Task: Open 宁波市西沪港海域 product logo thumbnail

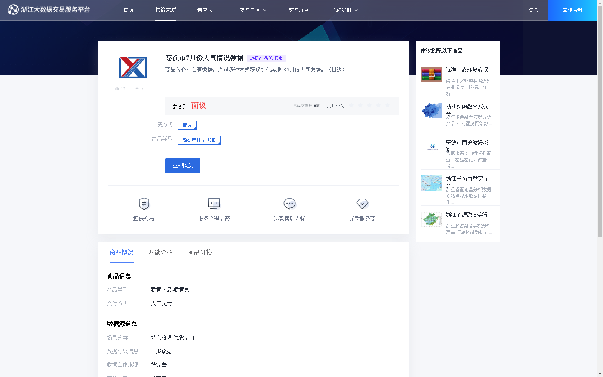Action: coord(432,147)
